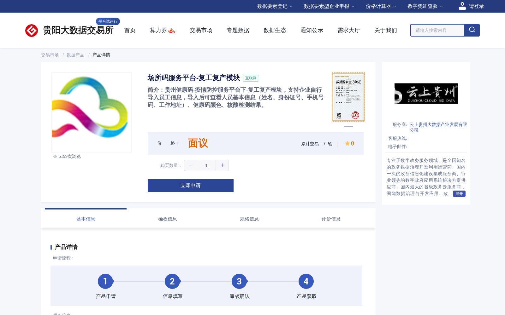Open the 数据要素登记 dropdown
Viewport: 505px width, 315px height.
coord(275,6)
